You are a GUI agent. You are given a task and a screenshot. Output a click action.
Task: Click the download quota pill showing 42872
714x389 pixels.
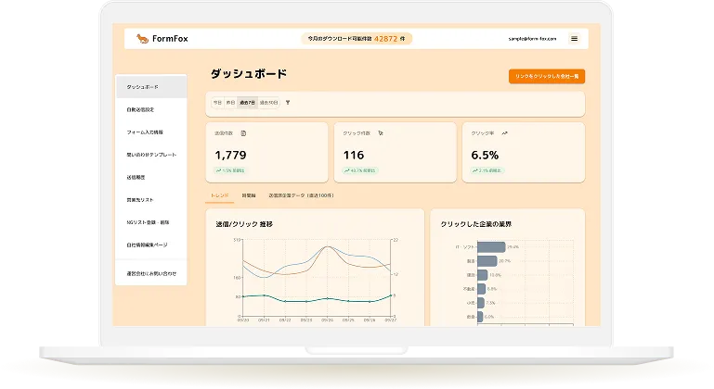(x=357, y=39)
